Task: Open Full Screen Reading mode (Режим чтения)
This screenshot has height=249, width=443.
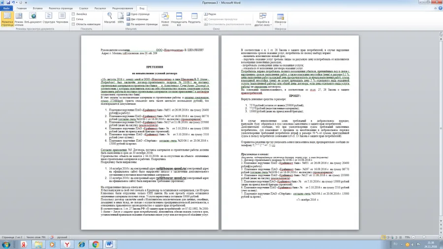Action: click(19, 19)
